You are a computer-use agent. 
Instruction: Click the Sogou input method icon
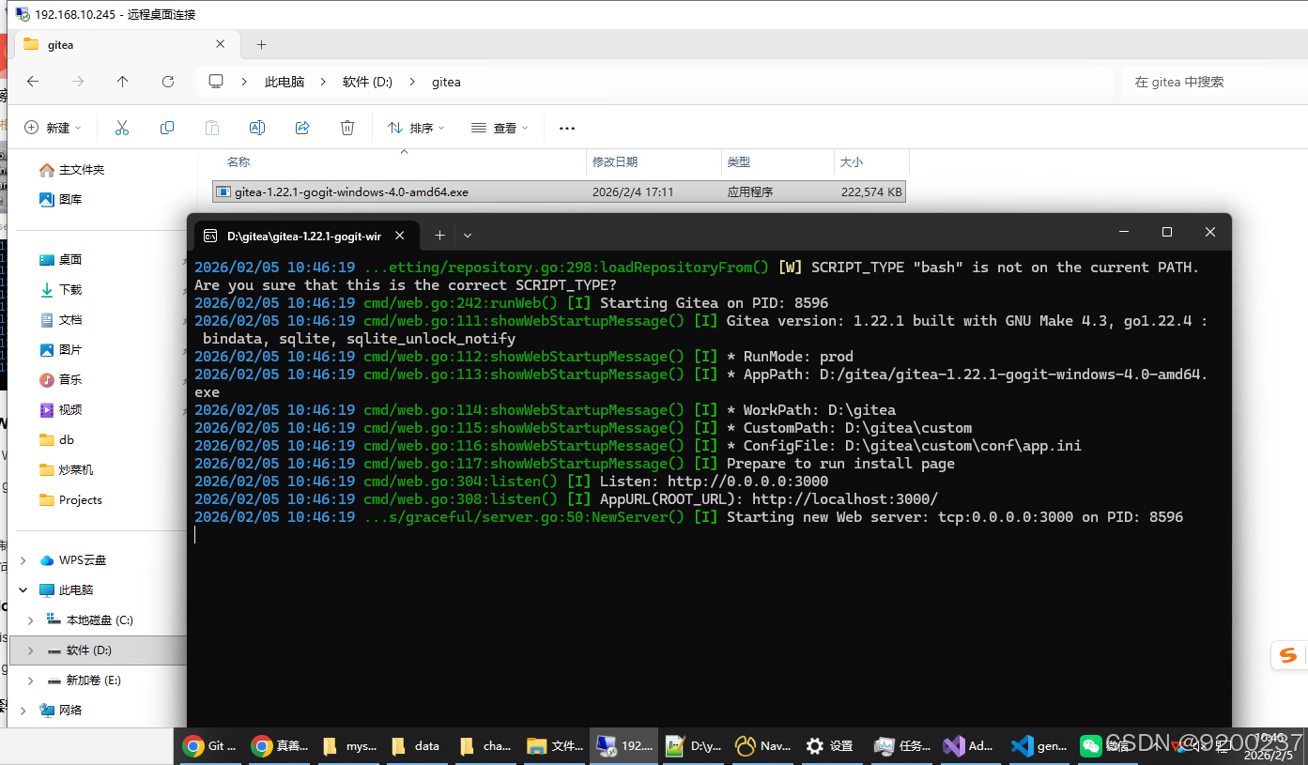[1288, 655]
